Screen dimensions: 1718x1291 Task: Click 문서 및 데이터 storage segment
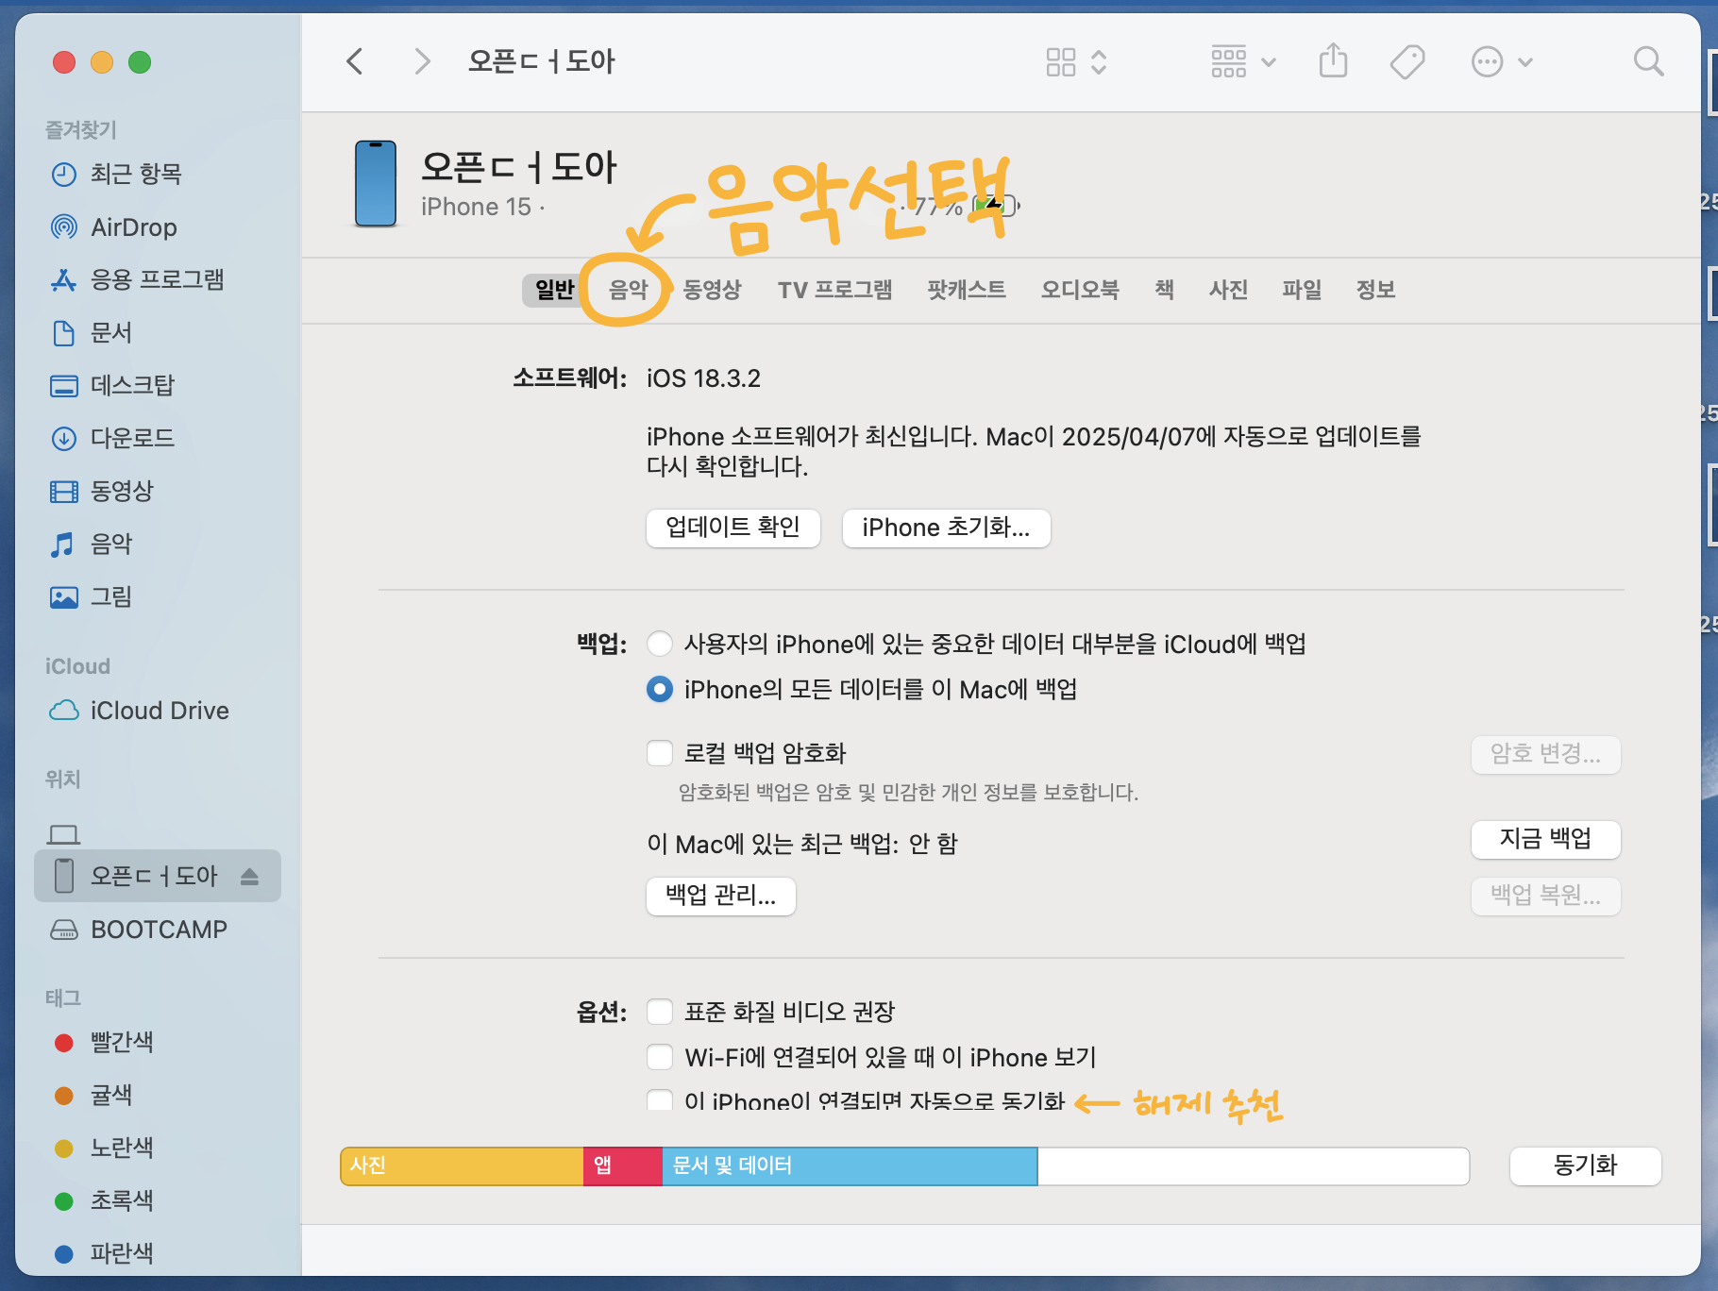tap(850, 1165)
